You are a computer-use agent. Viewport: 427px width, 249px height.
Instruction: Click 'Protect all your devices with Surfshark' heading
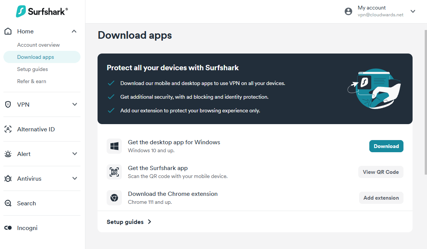click(173, 68)
